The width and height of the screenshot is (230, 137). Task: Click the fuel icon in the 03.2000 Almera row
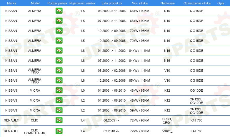click(x=59, y=11)
